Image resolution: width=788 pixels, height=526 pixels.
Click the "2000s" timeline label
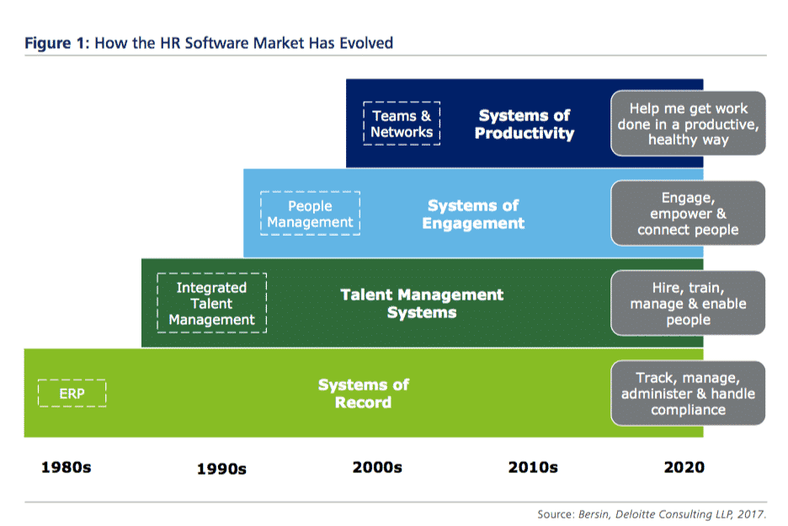click(x=377, y=467)
